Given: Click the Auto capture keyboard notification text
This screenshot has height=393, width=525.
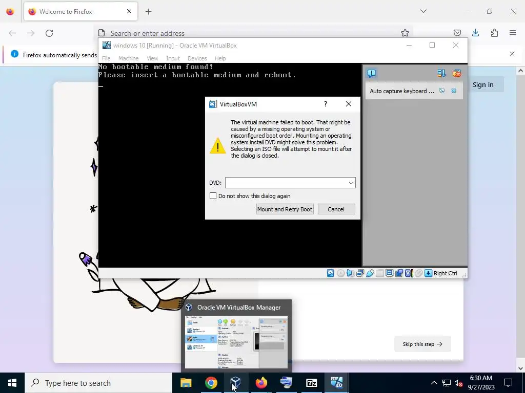Looking at the screenshot, I should (x=402, y=91).
